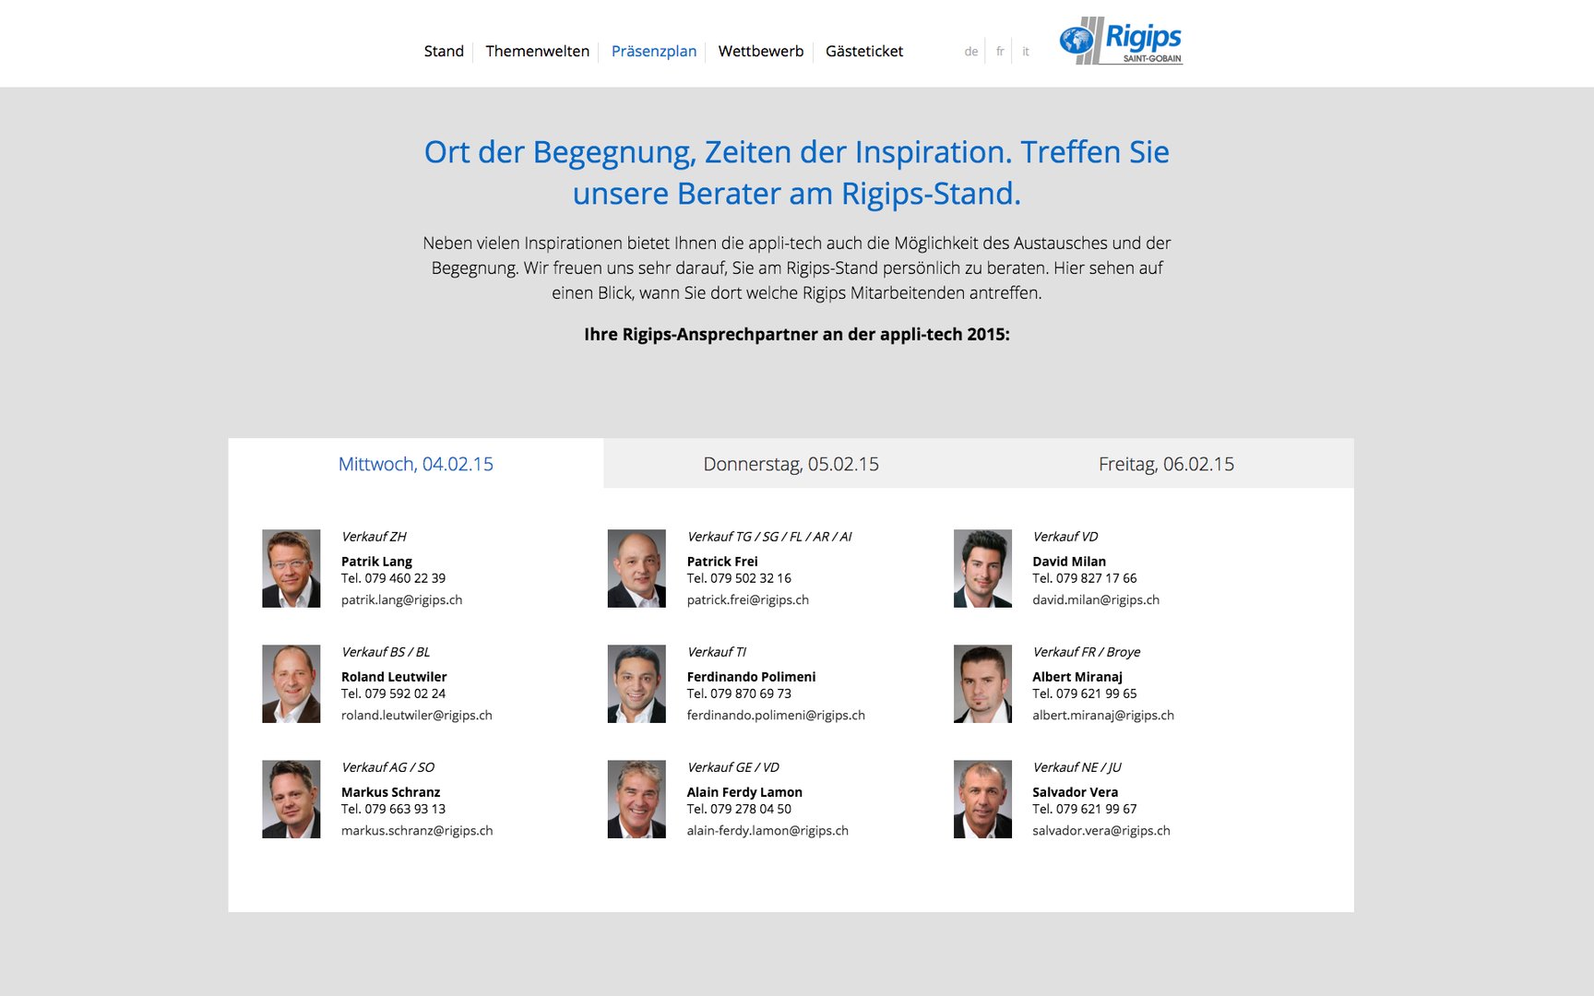
Task: Open the Stand menu item
Action: click(x=444, y=52)
